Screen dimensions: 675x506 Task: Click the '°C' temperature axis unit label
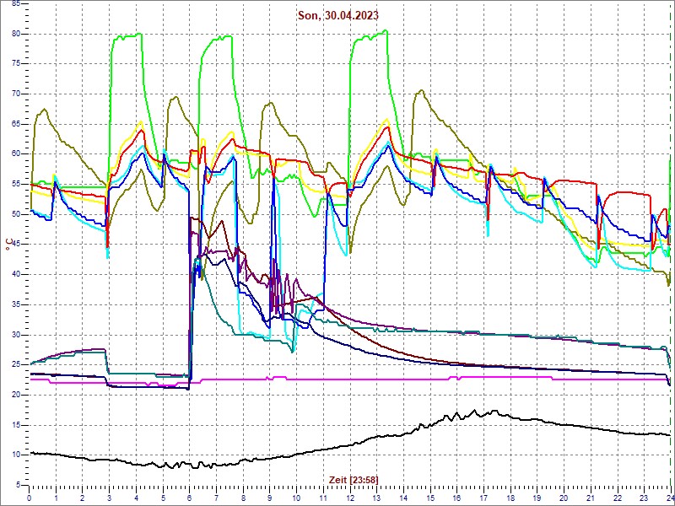point(8,245)
